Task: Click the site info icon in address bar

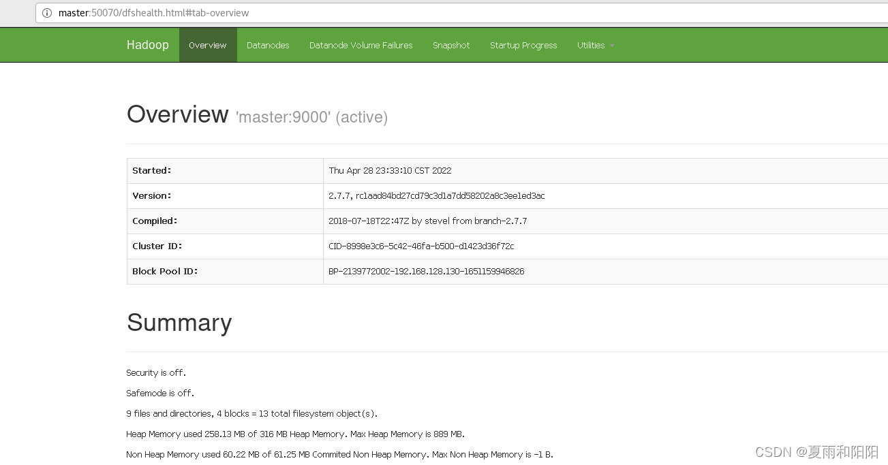Action: (46, 13)
